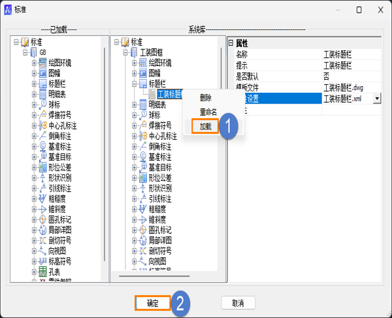
Task: Click the 图幅 icon in the 已加载 tree
Action: point(42,73)
